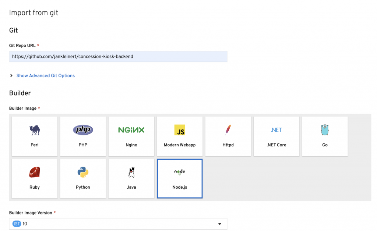Click the Httpd tile label
This screenshot has height=231, width=377.
click(x=228, y=145)
